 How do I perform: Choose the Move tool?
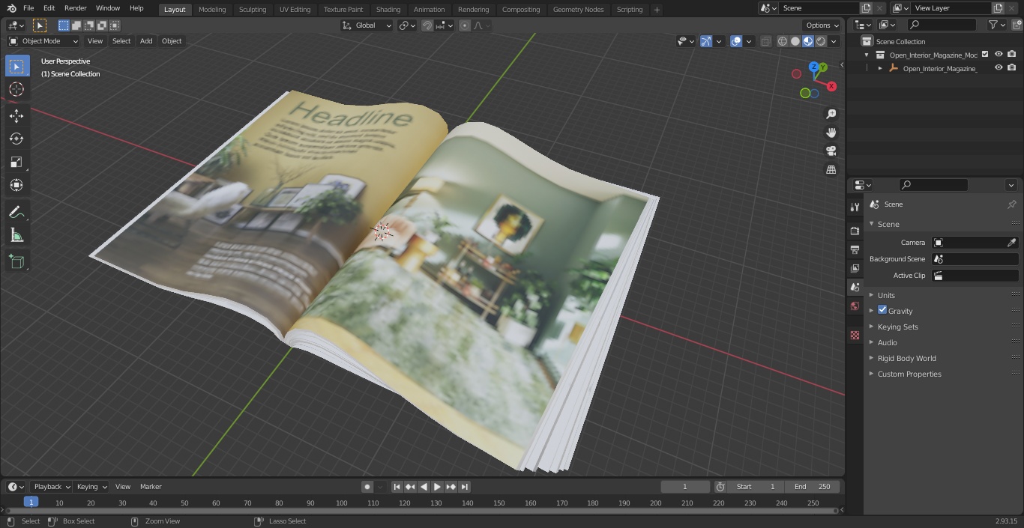(x=16, y=115)
